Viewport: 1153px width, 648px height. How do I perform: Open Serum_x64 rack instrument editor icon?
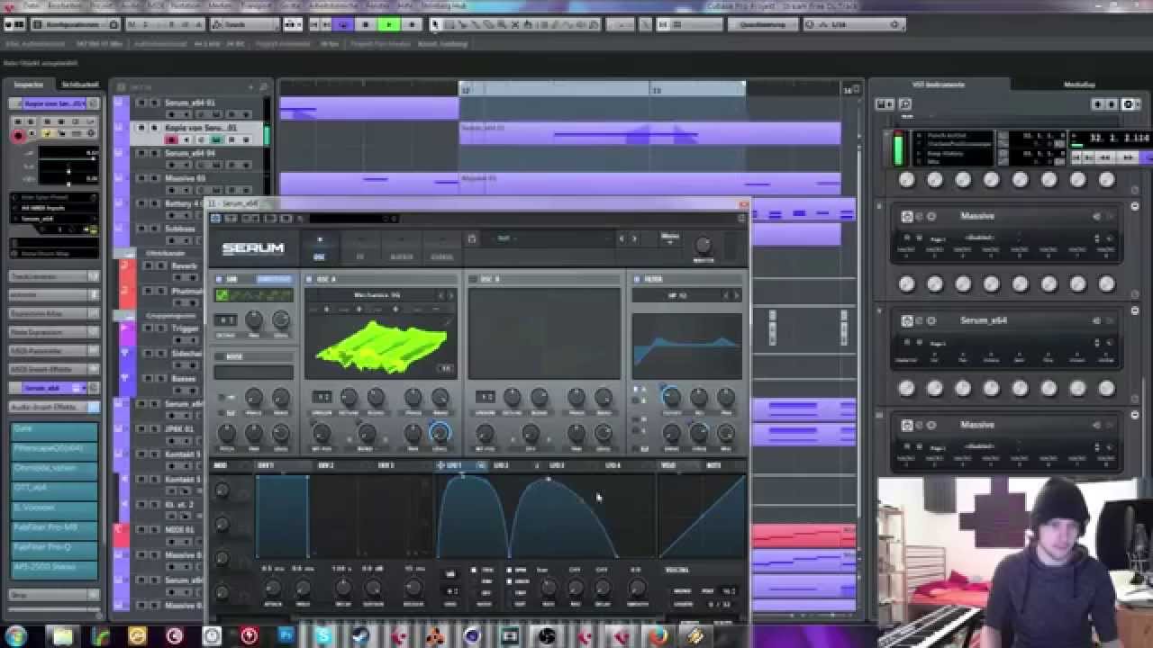click(907, 320)
